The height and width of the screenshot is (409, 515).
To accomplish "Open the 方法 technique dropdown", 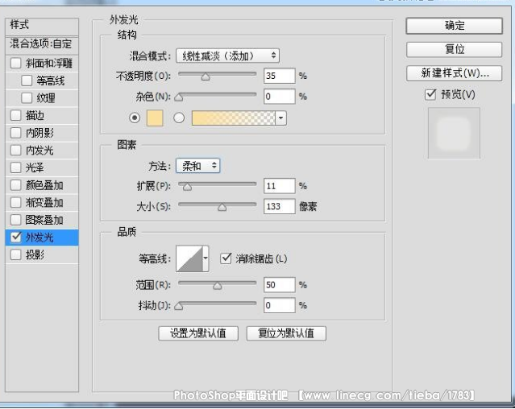I will pos(198,166).
